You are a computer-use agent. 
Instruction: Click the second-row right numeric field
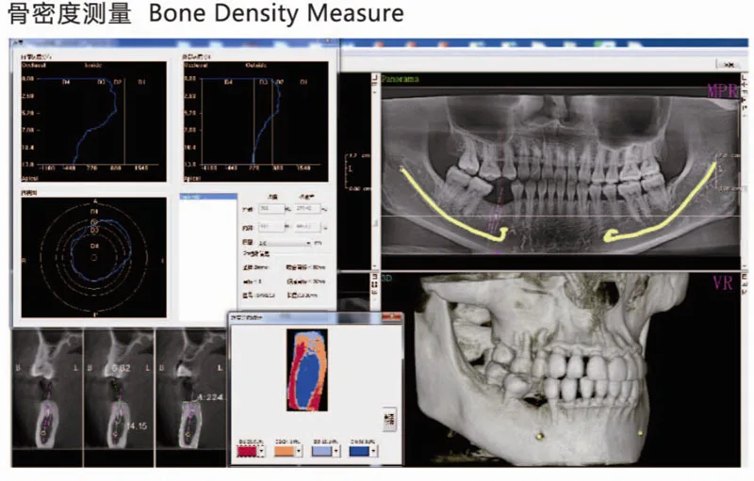click(308, 227)
